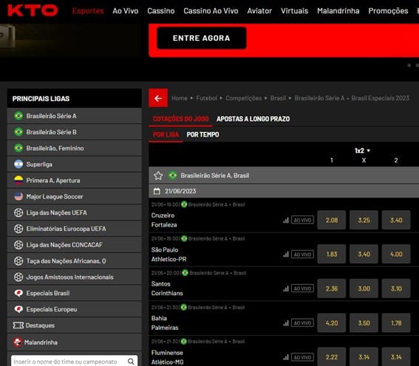Viewport: 419px width, 366px height.
Task: Bet on Bahia win at 4.20
Action: pyautogui.click(x=332, y=322)
